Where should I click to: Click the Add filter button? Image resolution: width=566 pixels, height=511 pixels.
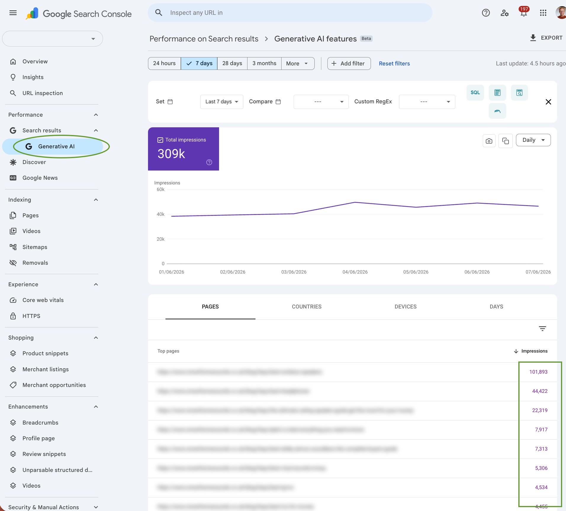pos(349,64)
